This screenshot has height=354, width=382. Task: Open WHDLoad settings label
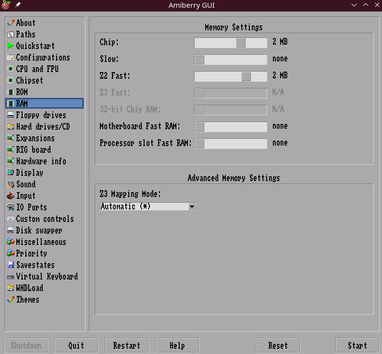[x=30, y=288]
